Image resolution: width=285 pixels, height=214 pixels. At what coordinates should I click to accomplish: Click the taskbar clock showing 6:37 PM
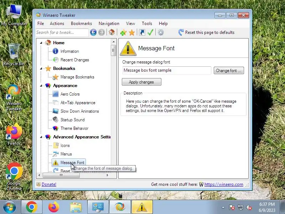pyautogui.click(x=267, y=207)
